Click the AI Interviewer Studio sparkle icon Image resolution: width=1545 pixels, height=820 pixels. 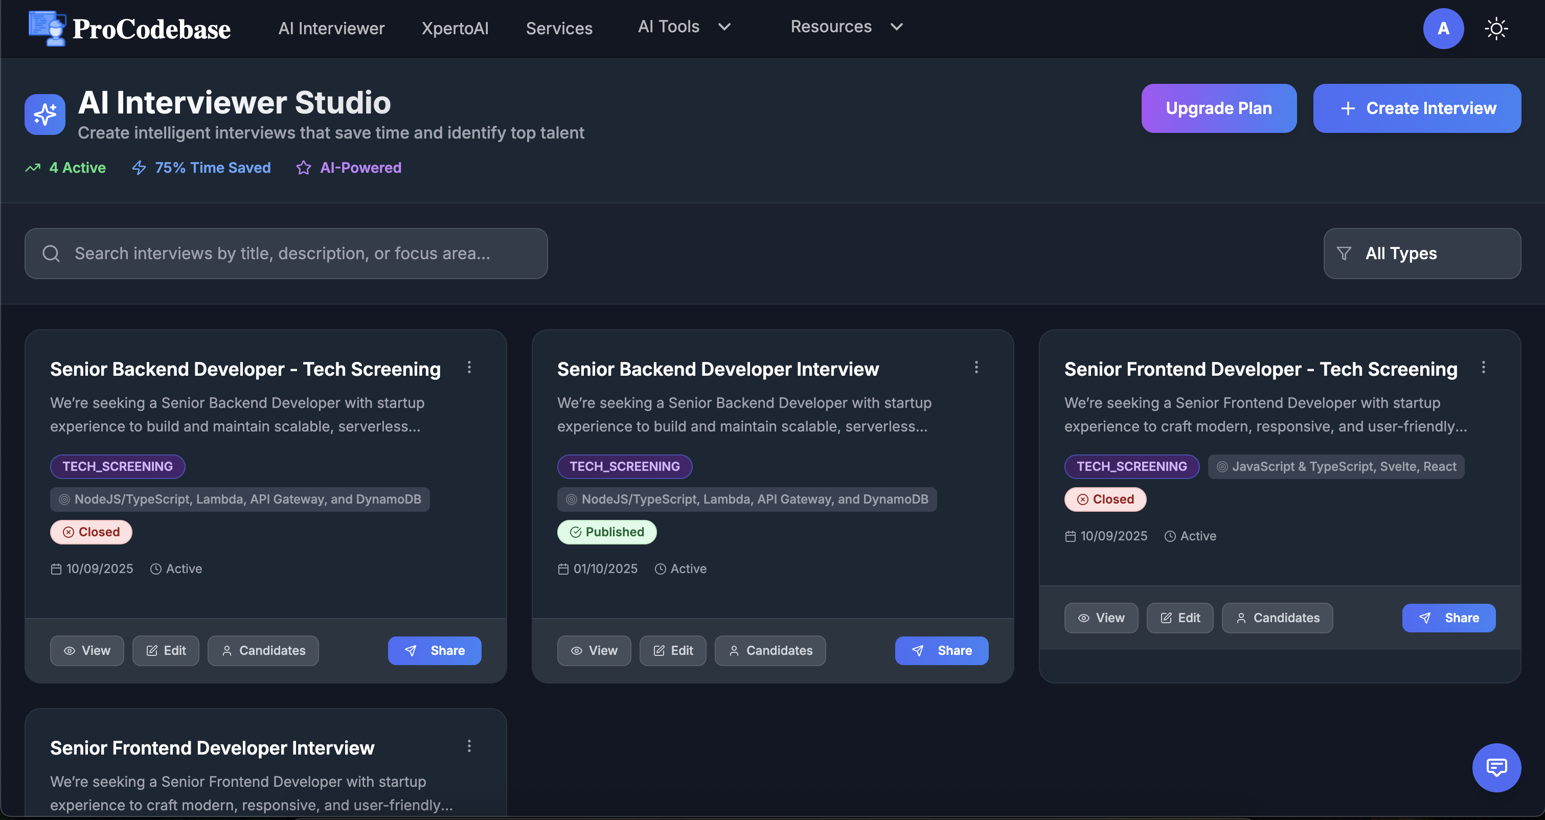click(45, 114)
